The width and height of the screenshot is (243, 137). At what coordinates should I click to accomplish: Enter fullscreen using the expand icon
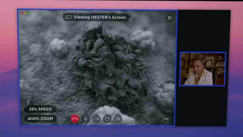pyautogui.click(x=169, y=18)
